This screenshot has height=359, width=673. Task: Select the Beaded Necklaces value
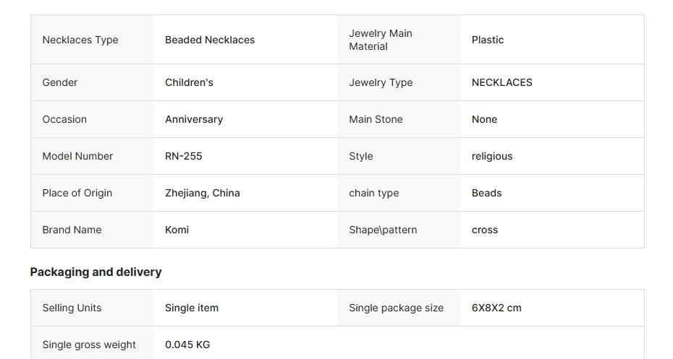[x=210, y=40]
